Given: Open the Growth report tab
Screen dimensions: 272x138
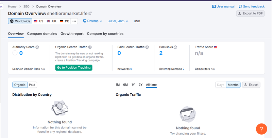Looking at the screenshot, I should [72, 33].
